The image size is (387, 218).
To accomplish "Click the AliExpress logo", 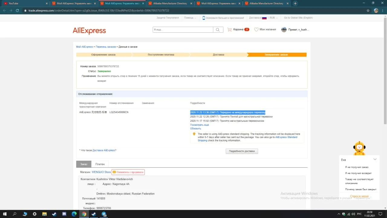I will click(89, 31).
